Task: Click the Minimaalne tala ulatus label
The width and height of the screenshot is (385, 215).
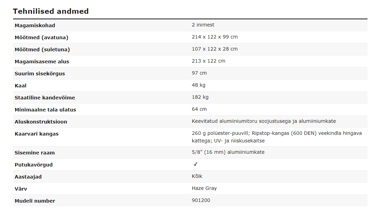Action: pos(45,110)
